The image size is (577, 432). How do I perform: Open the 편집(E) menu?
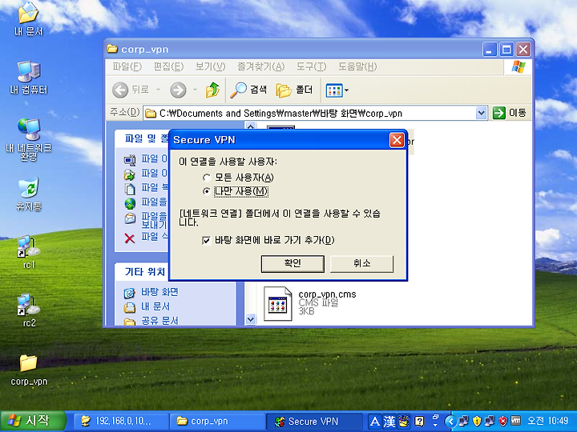tap(168, 66)
